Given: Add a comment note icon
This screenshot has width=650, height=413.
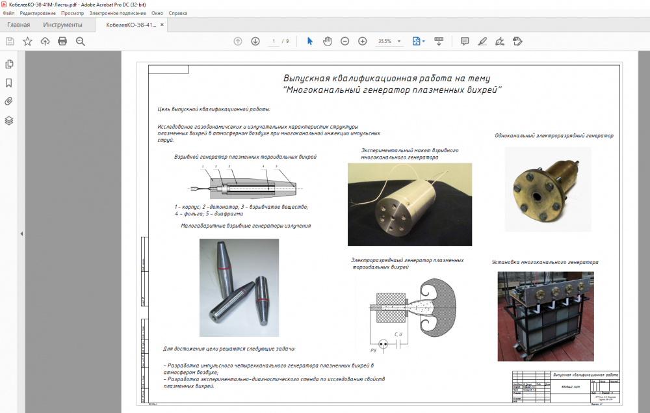Looking at the screenshot, I should 465,41.
